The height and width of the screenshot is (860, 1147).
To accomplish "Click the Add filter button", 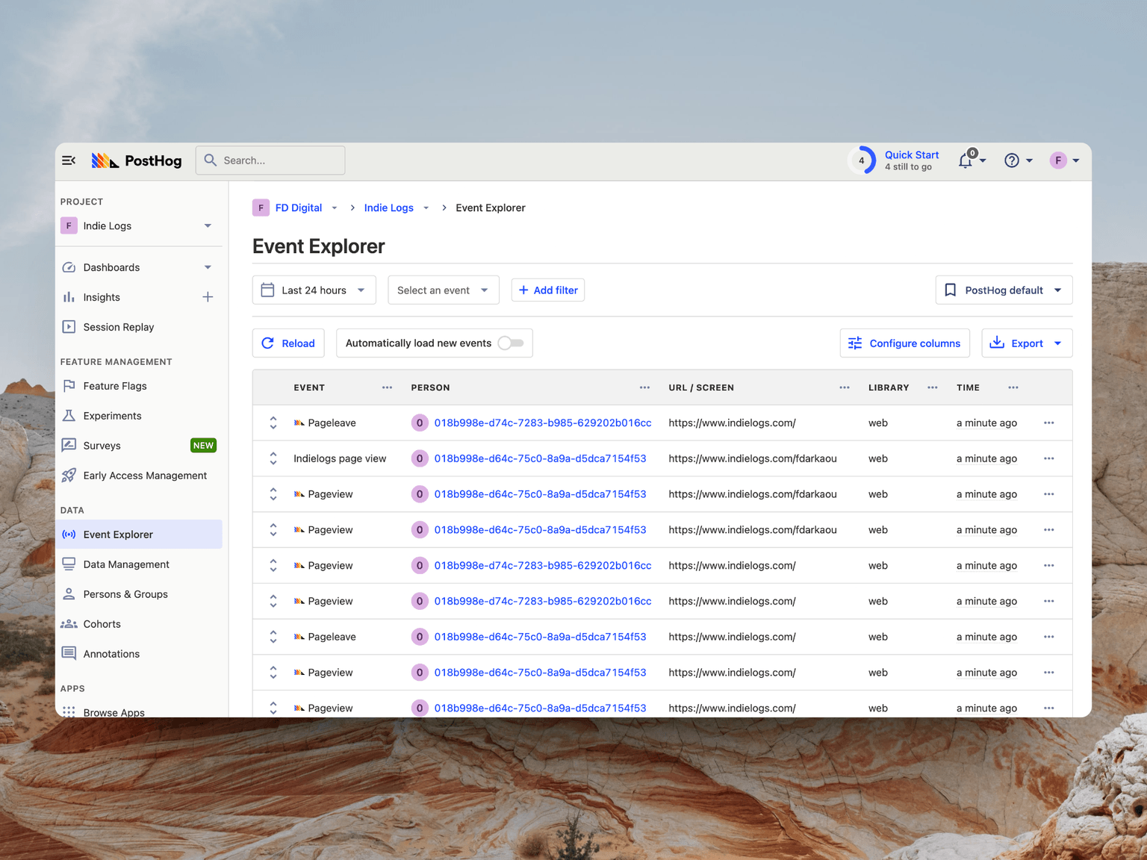I will pos(547,290).
